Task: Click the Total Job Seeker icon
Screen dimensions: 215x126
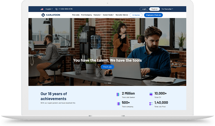Action: coord(118,95)
